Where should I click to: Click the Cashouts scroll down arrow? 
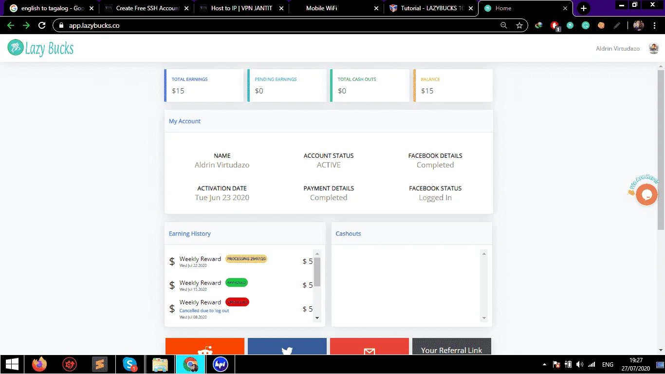pyautogui.click(x=484, y=318)
